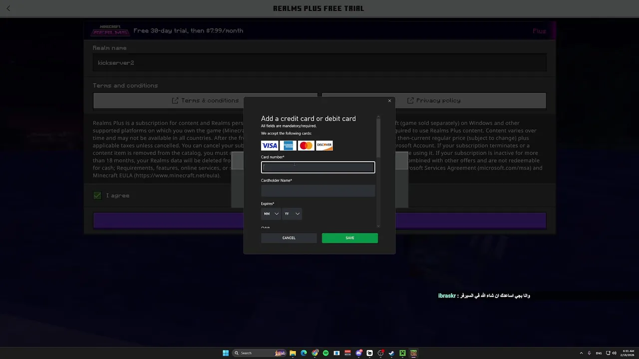This screenshot has width=639, height=359.
Task: Click the Minecraft Realms logo
Action: pyautogui.click(x=110, y=30)
